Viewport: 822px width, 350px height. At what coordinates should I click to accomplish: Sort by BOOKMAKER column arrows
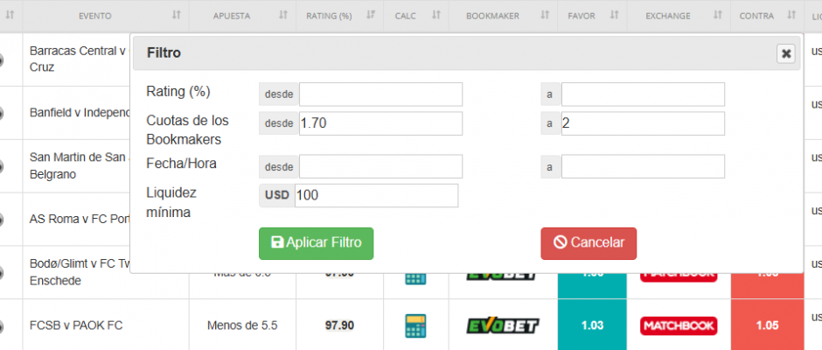(545, 15)
